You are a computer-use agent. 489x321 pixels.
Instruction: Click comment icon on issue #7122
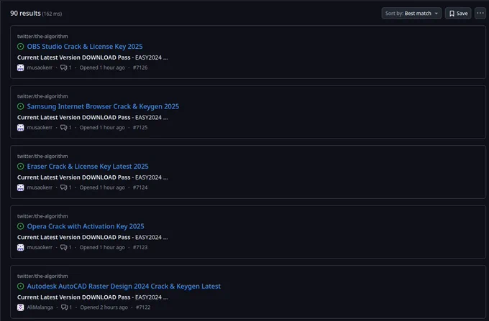pos(64,307)
